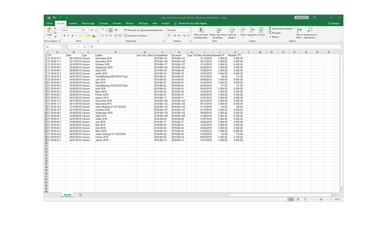This screenshot has height=227, width=387.
Task: Undo the last action in the title bar
Action: (54, 18)
